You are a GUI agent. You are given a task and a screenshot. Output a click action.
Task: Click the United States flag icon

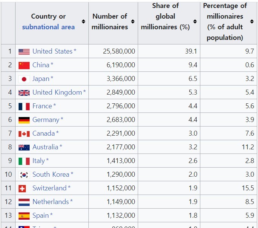(x=24, y=51)
